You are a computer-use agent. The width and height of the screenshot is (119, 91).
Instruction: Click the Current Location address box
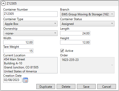pyautogui.click(x=30, y=65)
